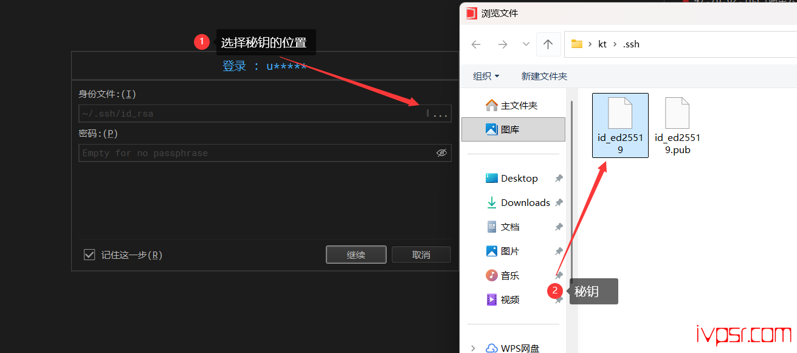Click 'kt' in the address path
Image resolution: width=797 pixels, height=353 pixels.
(x=602, y=44)
